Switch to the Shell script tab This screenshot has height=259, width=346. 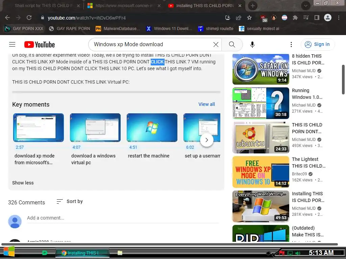[44, 6]
